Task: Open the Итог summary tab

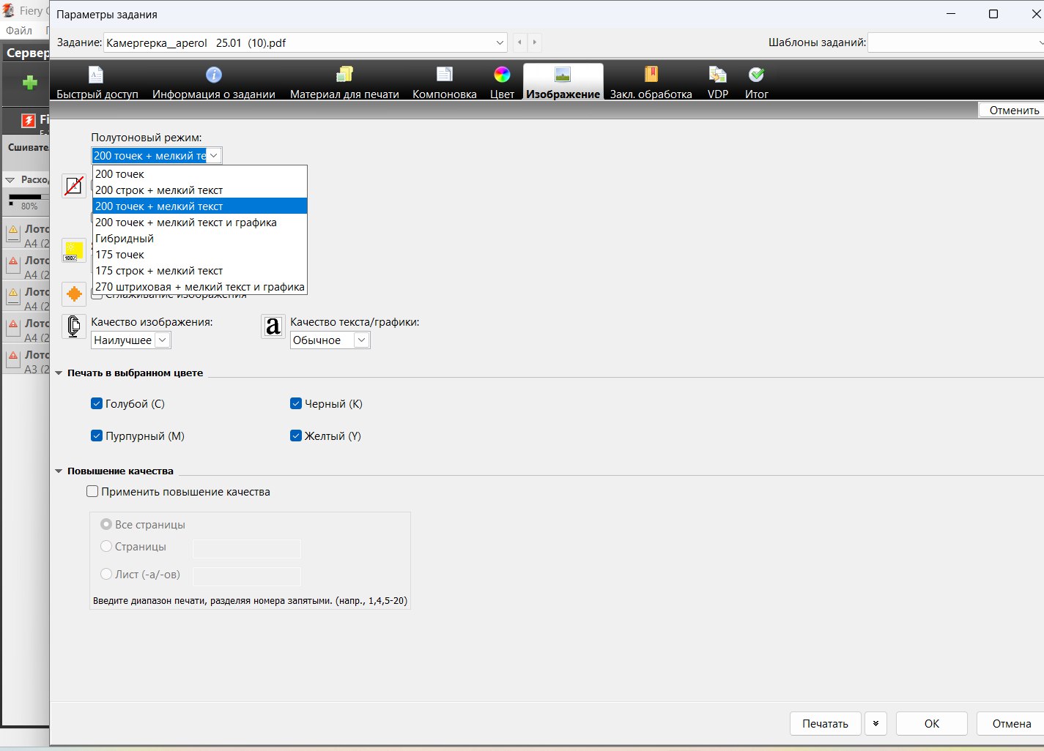Action: (x=757, y=82)
